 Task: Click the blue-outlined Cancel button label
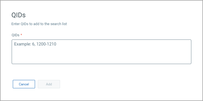[x=24, y=84]
